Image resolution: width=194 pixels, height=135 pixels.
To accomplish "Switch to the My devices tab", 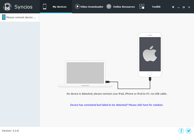I will (x=60, y=7).
